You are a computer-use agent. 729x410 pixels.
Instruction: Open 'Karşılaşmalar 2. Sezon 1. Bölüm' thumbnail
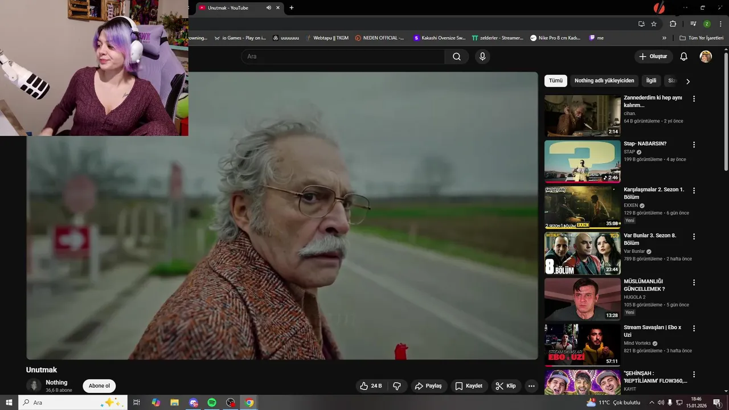pos(582,207)
